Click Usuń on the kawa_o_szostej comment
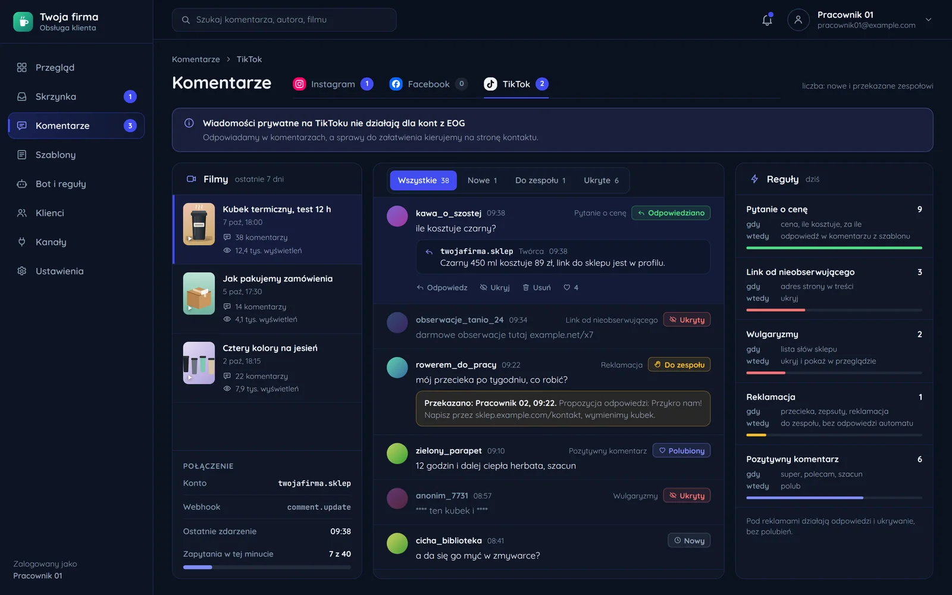The height and width of the screenshot is (595, 952). click(537, 287)
